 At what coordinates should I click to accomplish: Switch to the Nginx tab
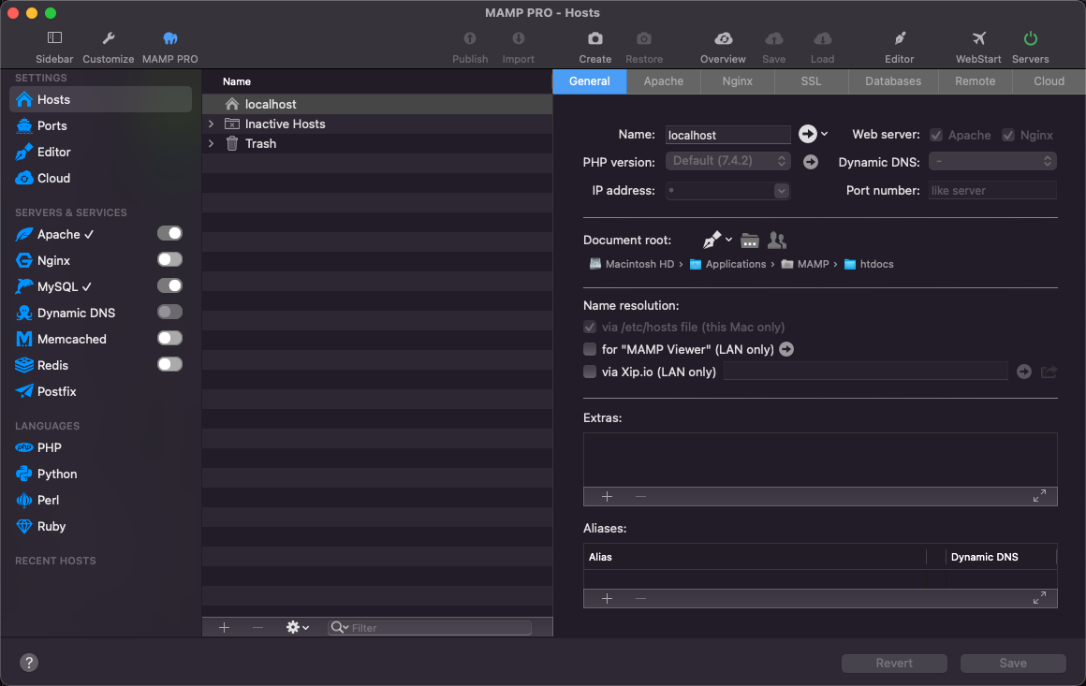pyautogui.click(x=737, y=81)
